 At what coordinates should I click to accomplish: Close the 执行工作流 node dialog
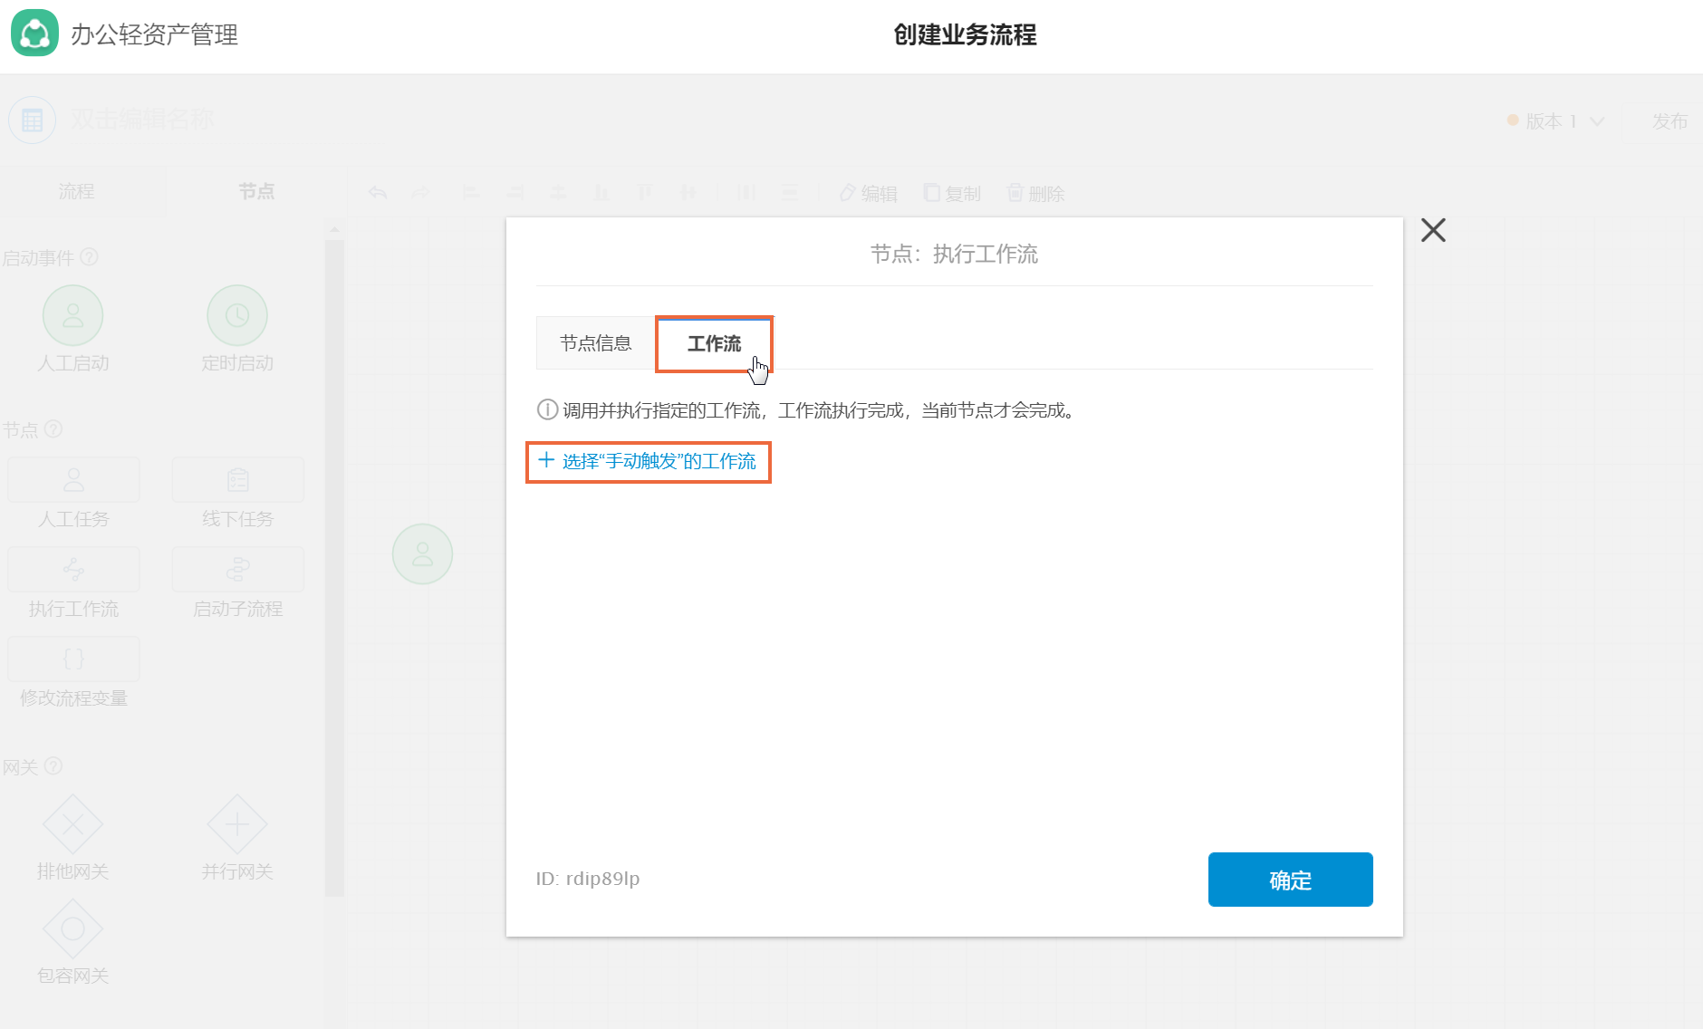click(1433, 230)
